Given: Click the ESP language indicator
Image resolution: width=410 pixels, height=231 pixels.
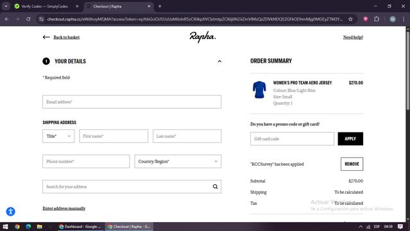Looking at the screenshot, I should tap(377, 227).
